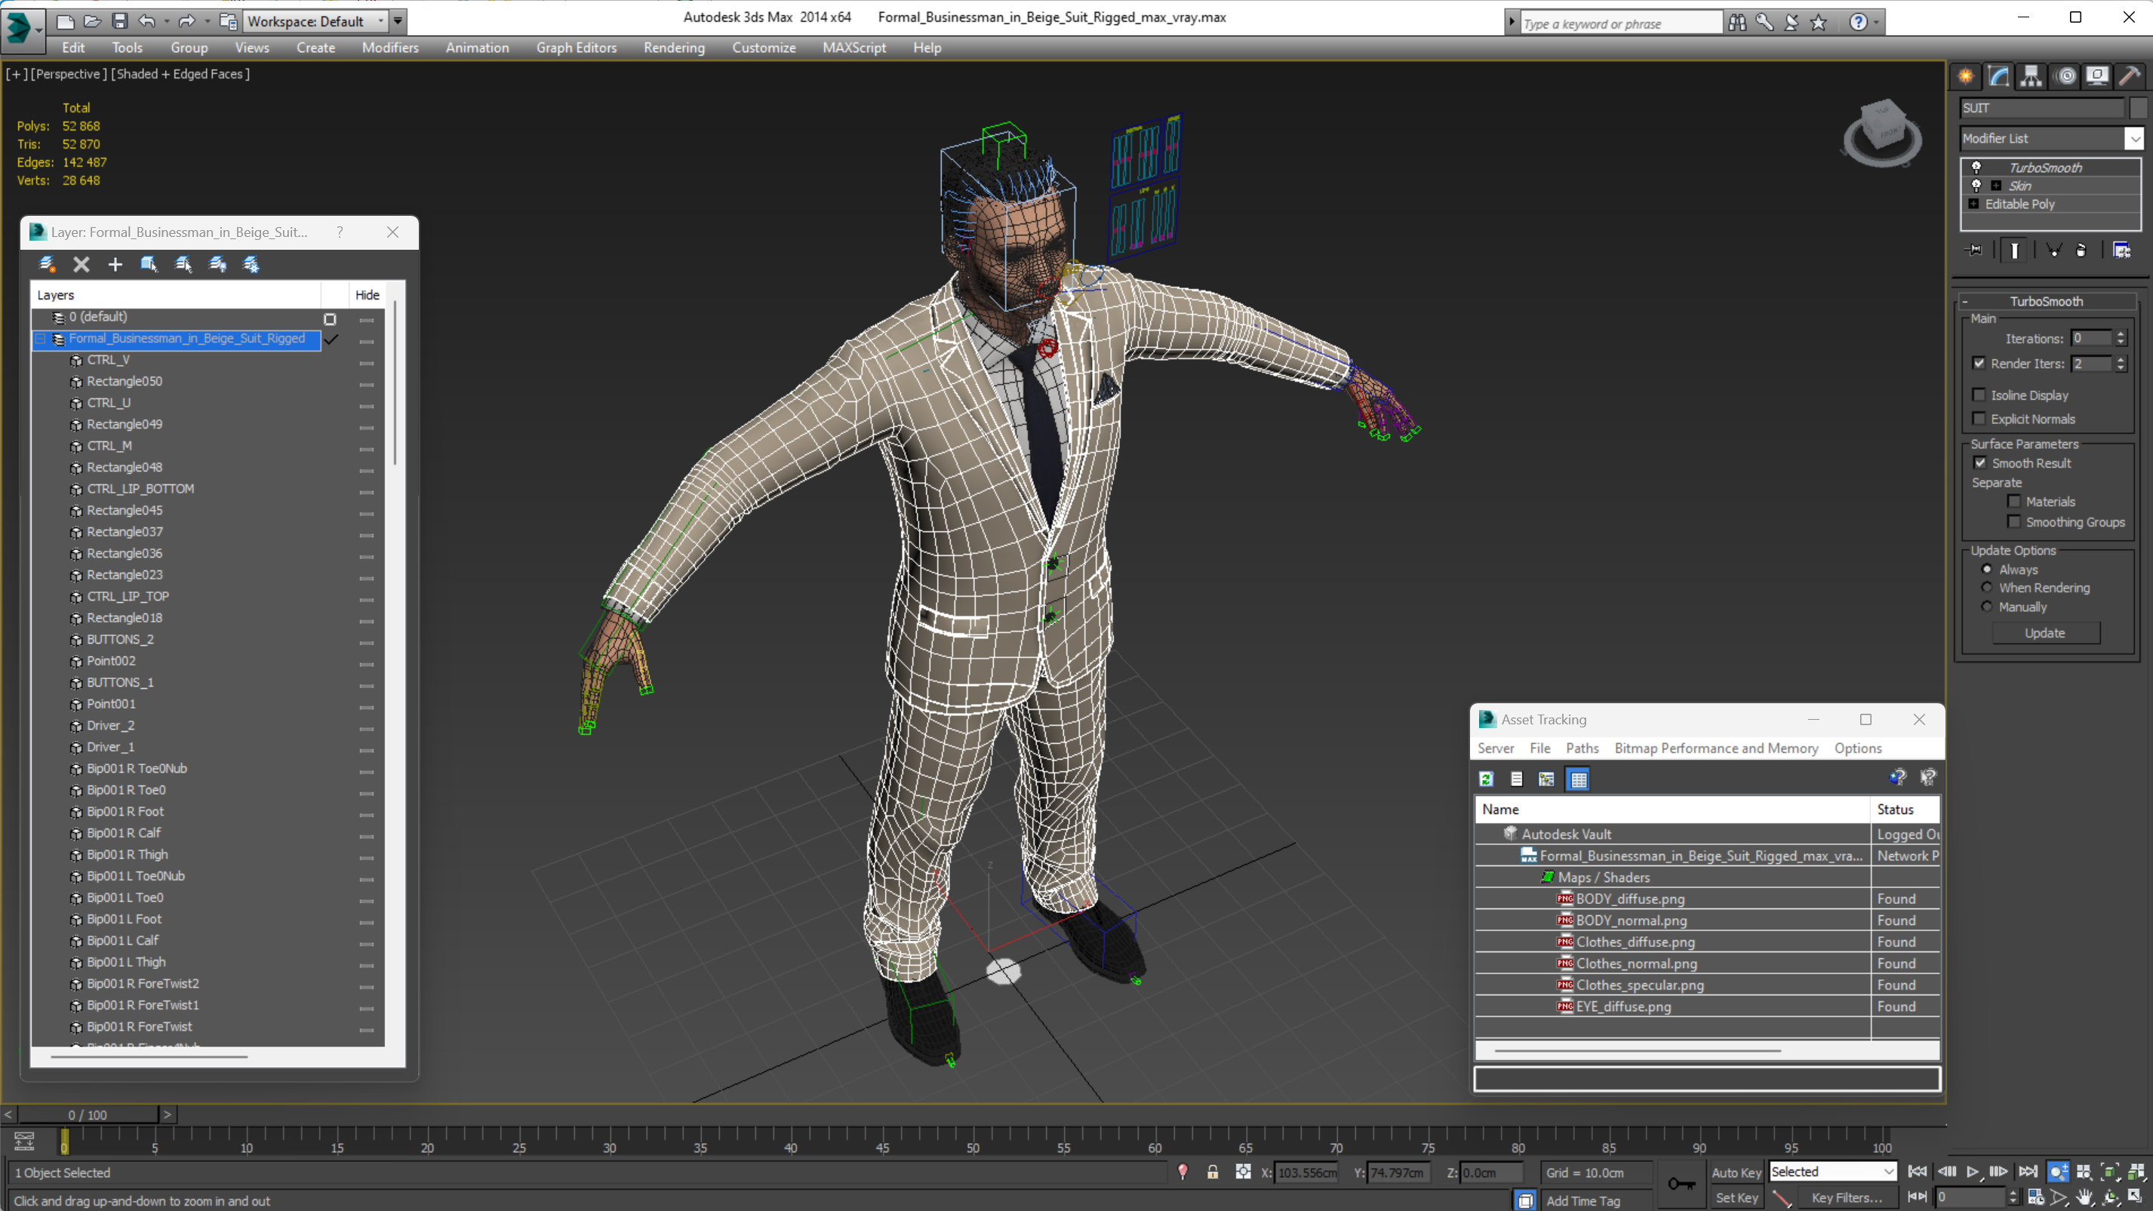Open the Hierarchy command panel tab
Screen dimensions: 2153x1211
2031,77
